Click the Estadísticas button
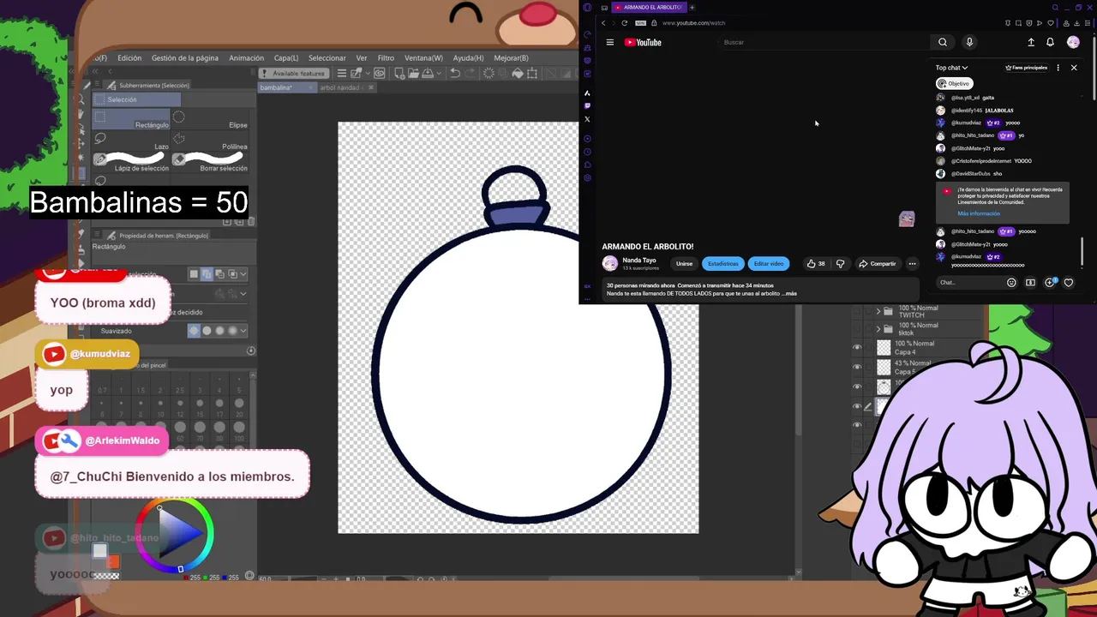The image size is (1097, 617). [x=722, y=264]
